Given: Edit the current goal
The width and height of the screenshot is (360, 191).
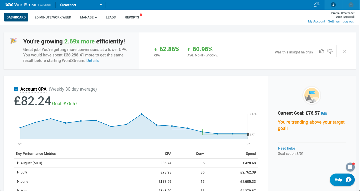Looking at the screenshot, I should coord(324,114).
